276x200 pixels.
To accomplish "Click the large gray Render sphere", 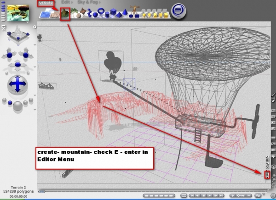I will click(x=17, y=106).
